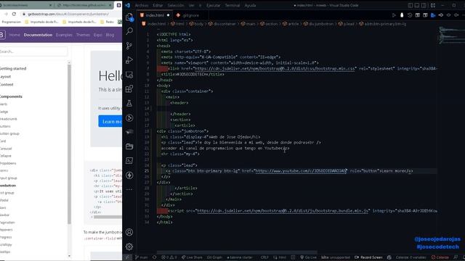Open Themes link in Bootstrap navbar
465x261 pixels.
pos(83,35)
